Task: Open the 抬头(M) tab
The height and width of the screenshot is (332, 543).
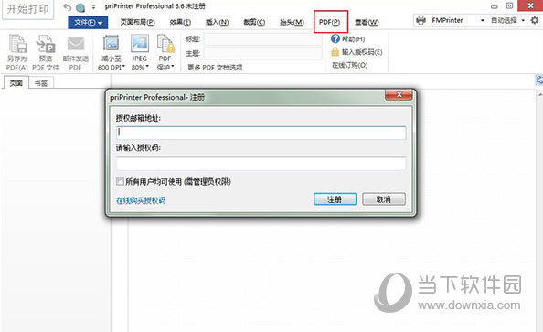Action: click(x=292, y=22)
